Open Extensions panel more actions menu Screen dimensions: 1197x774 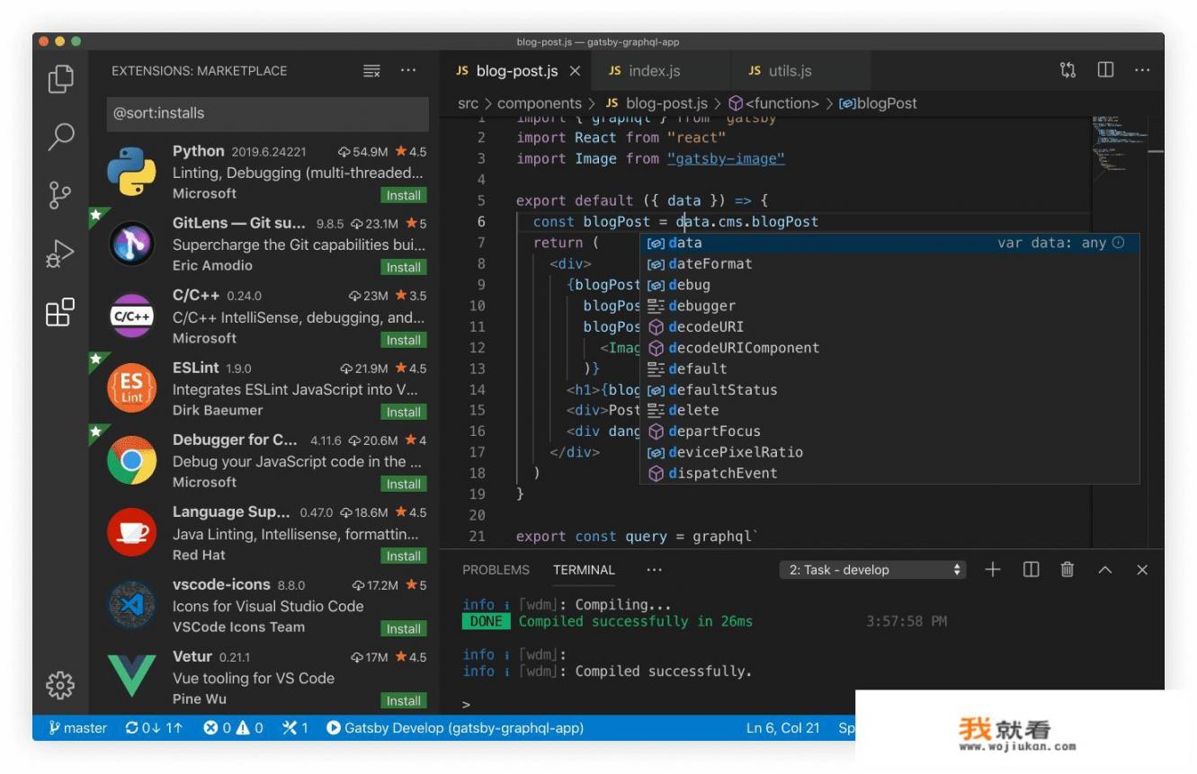point(408,71)
